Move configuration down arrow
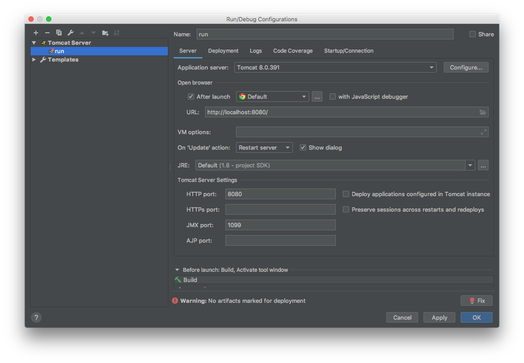 coord(94,33)
